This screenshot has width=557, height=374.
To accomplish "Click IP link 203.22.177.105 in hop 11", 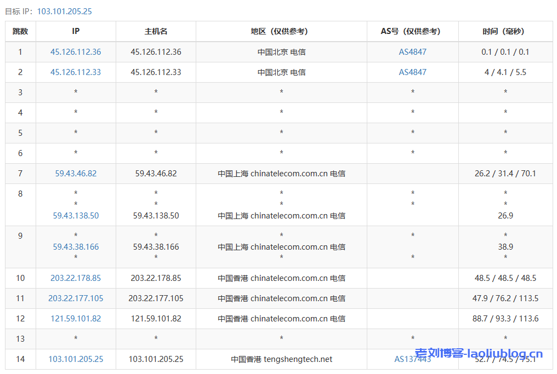I will click(x=75, y=298).
